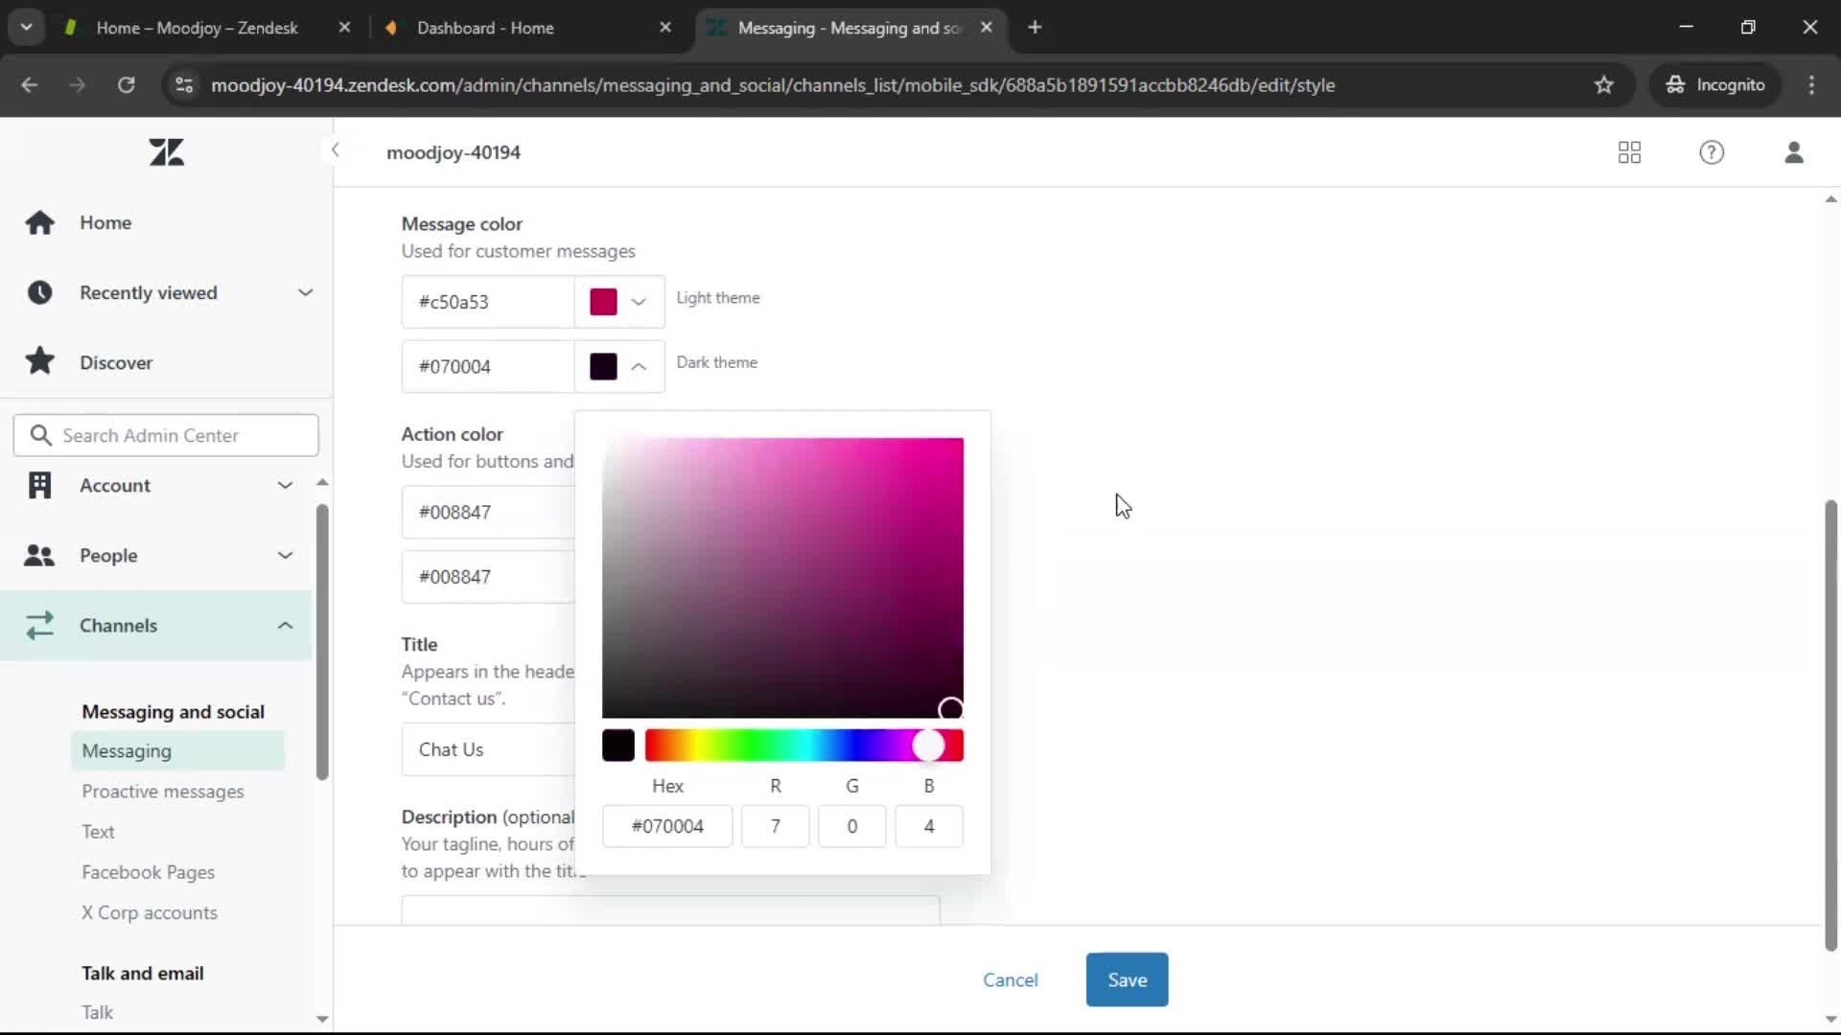The image size is (1841, 1035).
Task: Click the Channels arrows icon
Action: (x=39, y=625)
